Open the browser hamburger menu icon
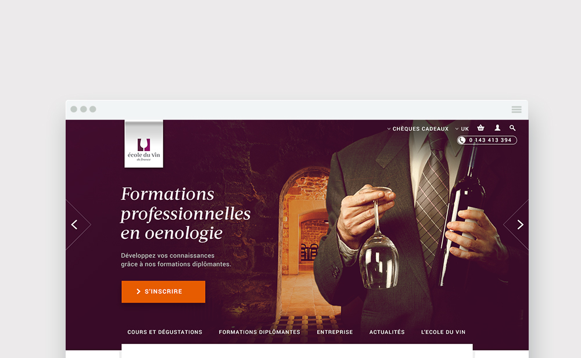 [x=517, y=109]
